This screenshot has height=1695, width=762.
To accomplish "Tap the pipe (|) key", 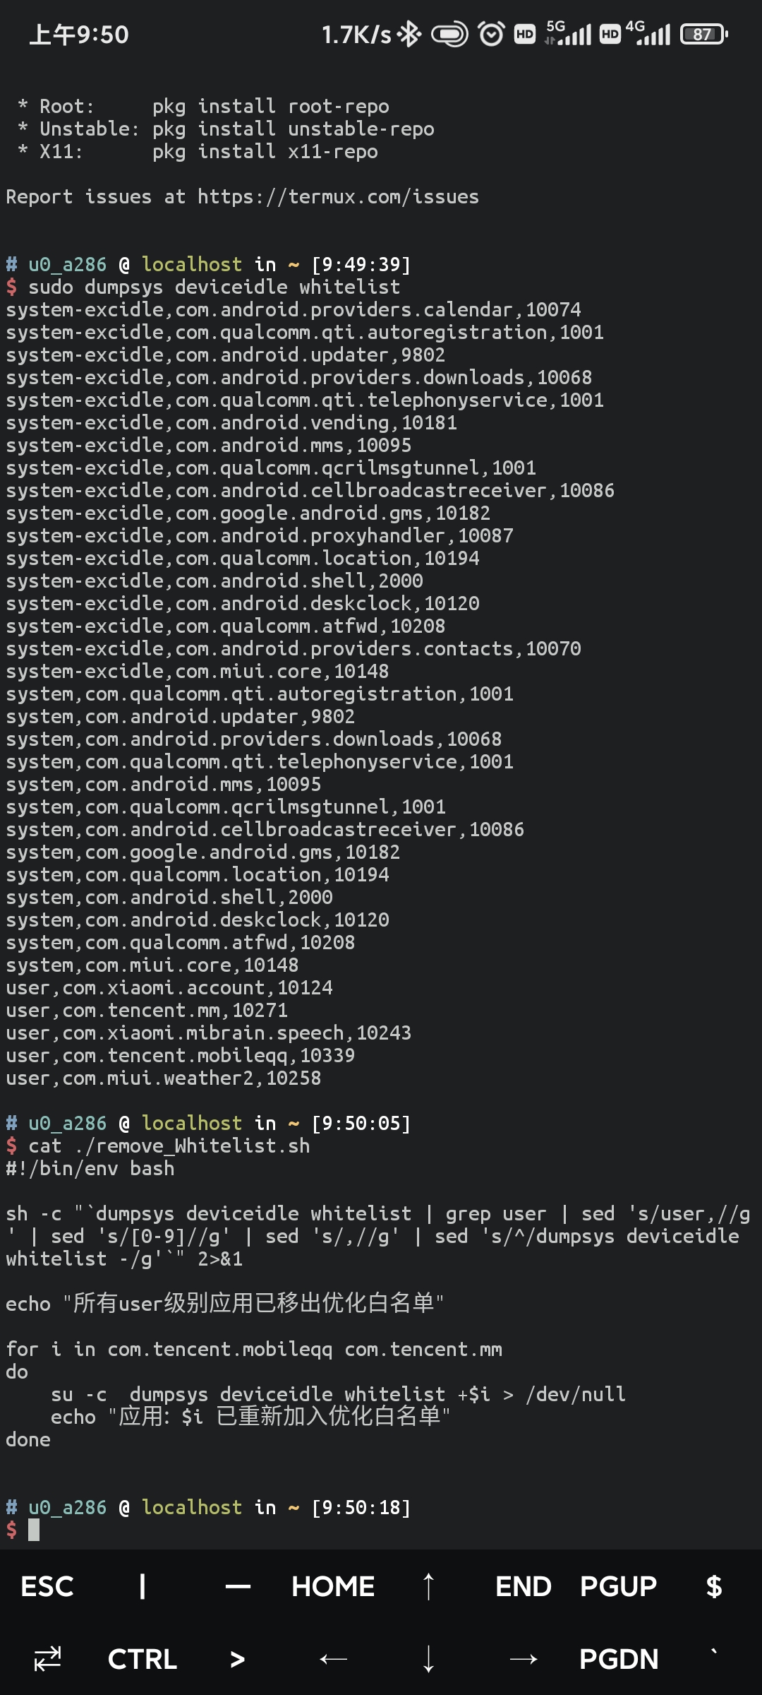I will pos(143,1586).
